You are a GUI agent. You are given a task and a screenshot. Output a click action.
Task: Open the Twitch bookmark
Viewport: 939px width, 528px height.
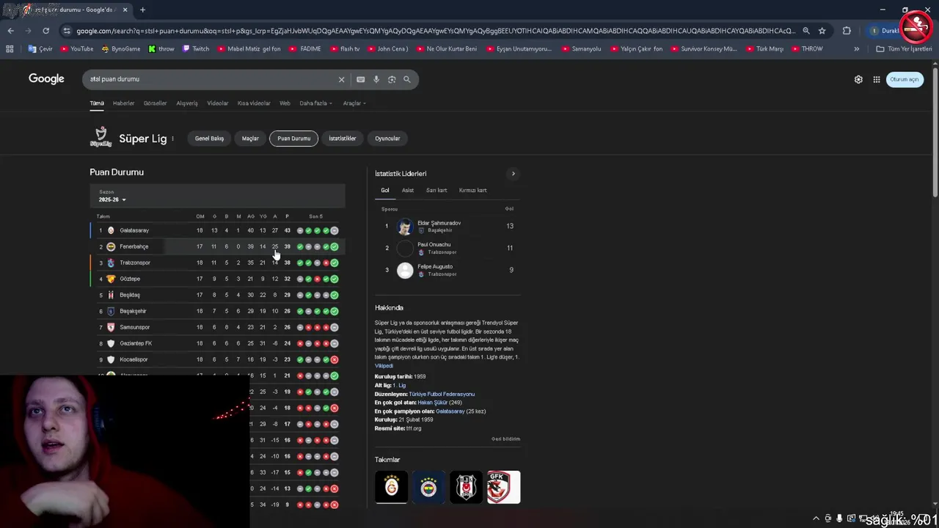click(196, 48)
